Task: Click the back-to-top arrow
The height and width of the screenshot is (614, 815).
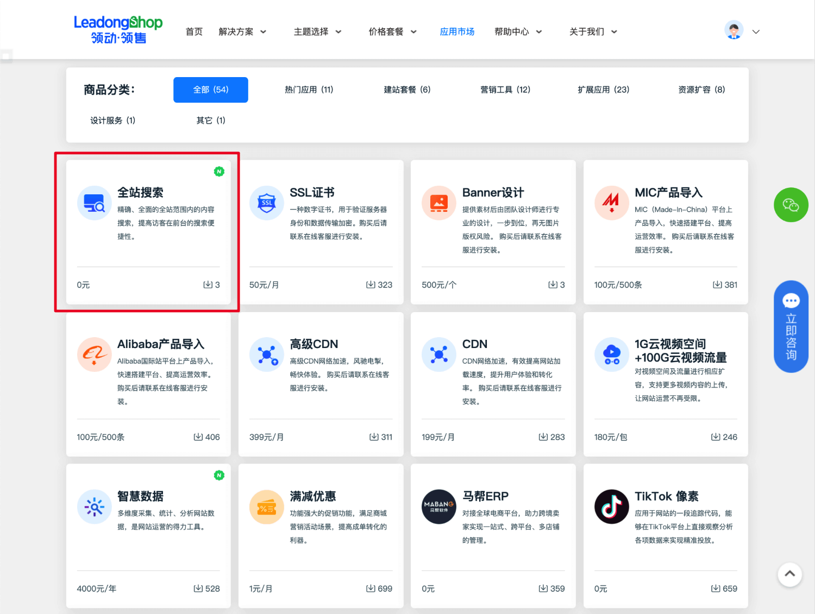Action: click(x=789, y=575)
